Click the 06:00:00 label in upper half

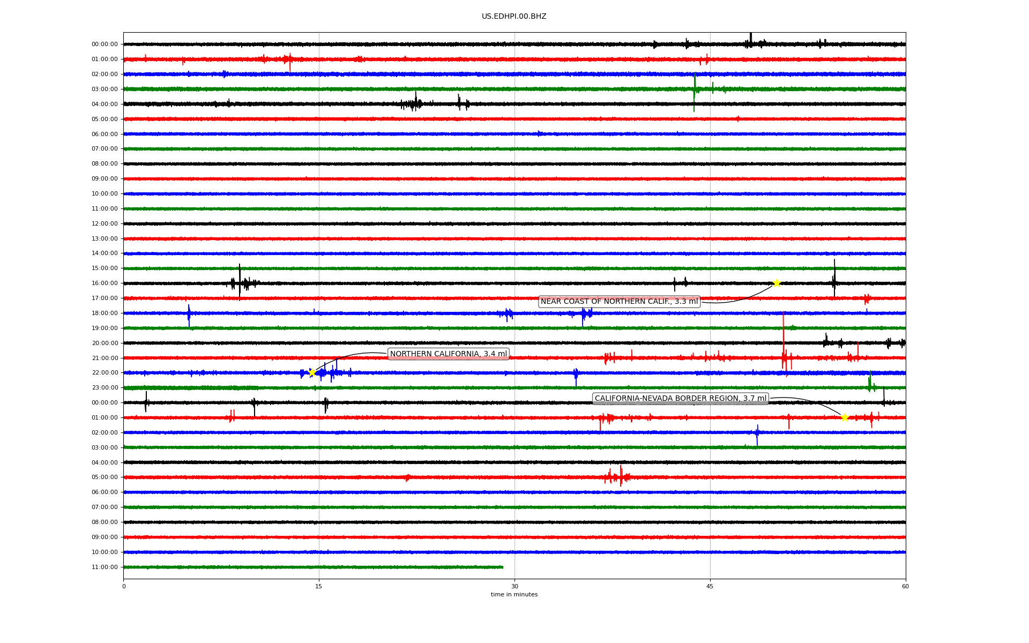(x=105, y=134)
